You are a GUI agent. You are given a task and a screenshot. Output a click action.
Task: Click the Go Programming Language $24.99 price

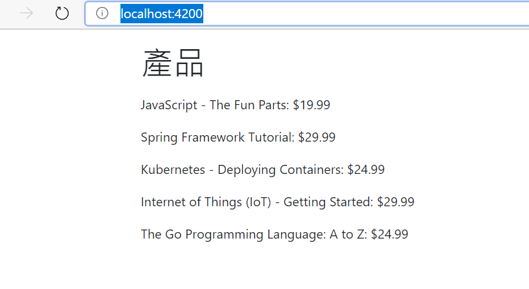point(390,235)
